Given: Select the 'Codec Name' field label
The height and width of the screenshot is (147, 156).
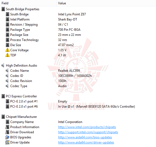Looking at the screenshot, I should 19,71.
